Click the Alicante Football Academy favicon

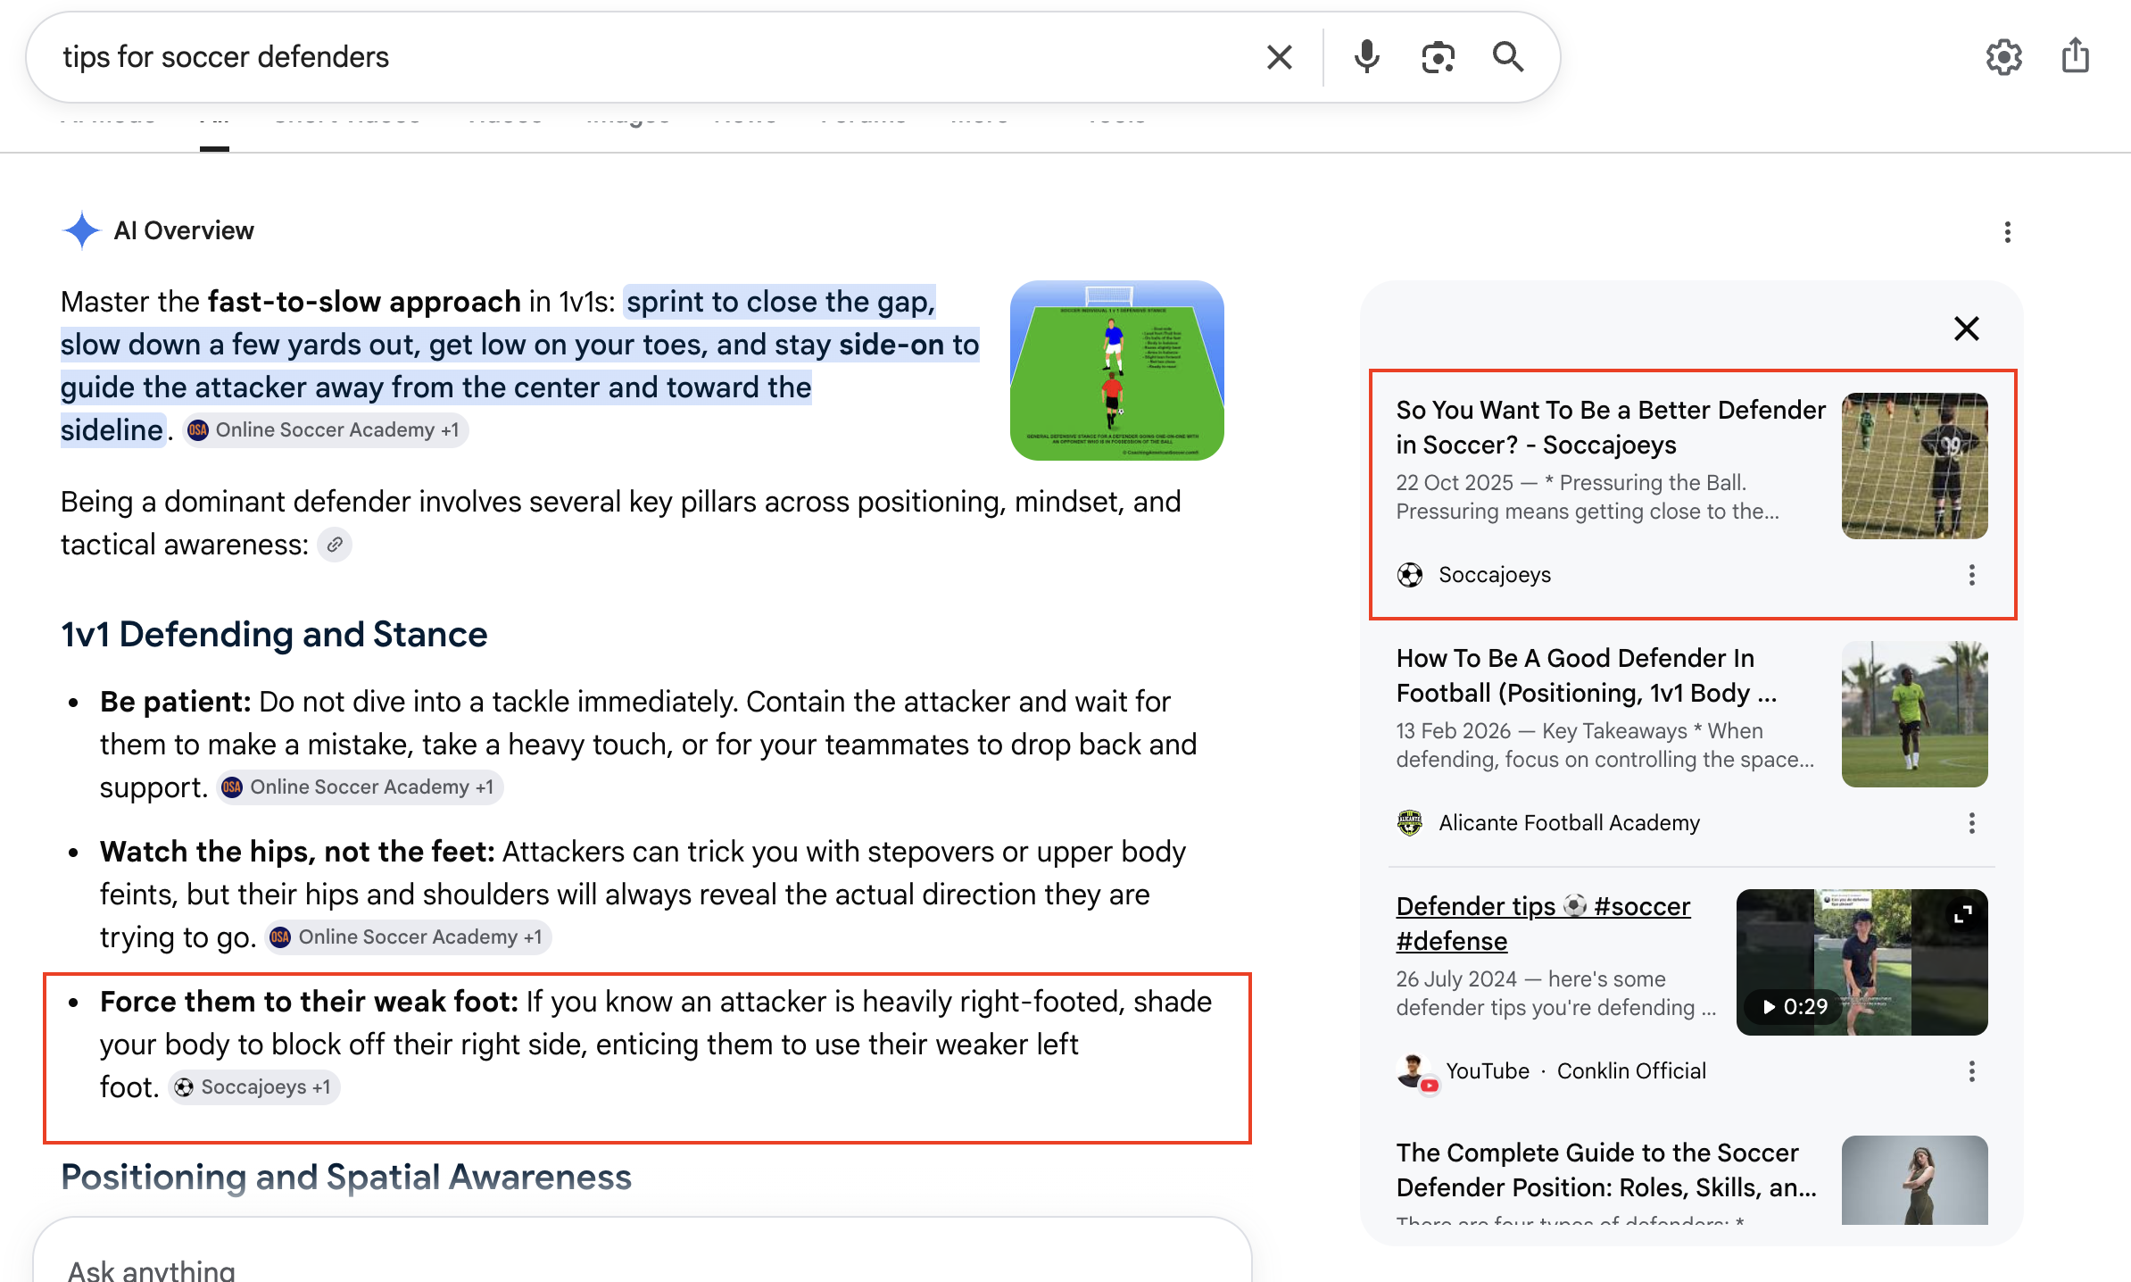click(x=1410, y=823)
